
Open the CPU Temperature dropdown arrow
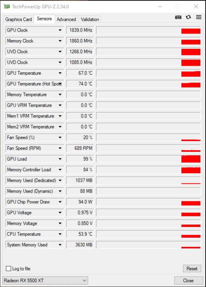pos(60,234)
